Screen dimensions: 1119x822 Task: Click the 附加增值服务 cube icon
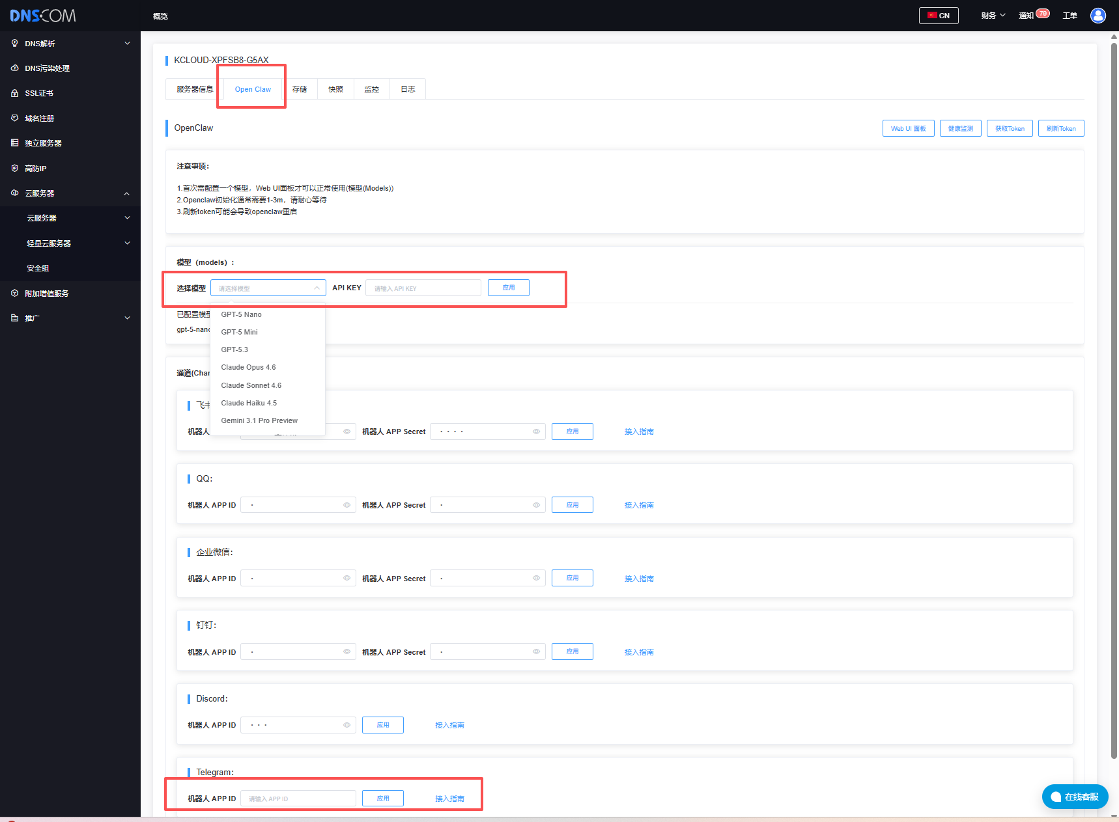[14, 294]
